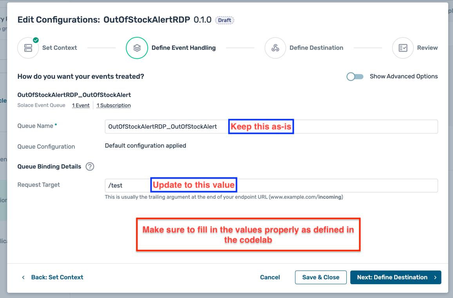Open the Review step checklist icon
Screen dimensions: 453x298
coord(402,48)
